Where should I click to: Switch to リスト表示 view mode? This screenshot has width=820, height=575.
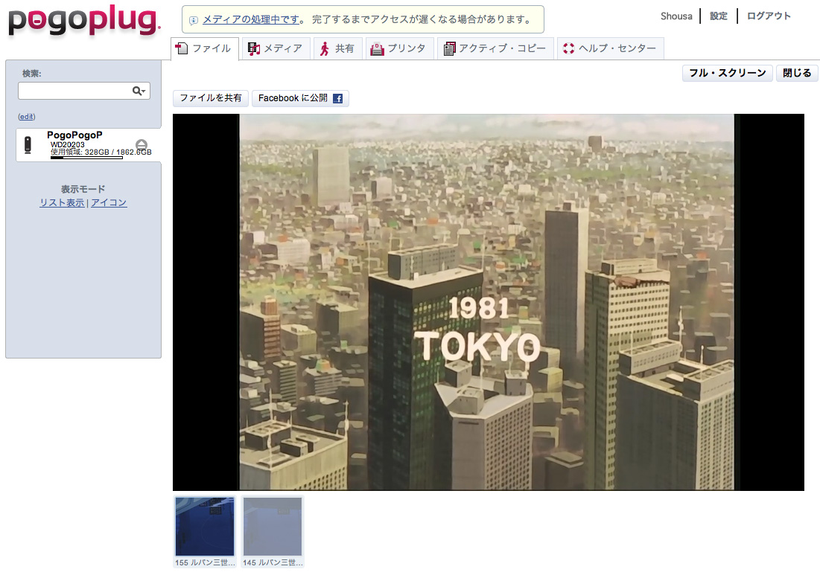pyautogui.click(x=62, y=202)
